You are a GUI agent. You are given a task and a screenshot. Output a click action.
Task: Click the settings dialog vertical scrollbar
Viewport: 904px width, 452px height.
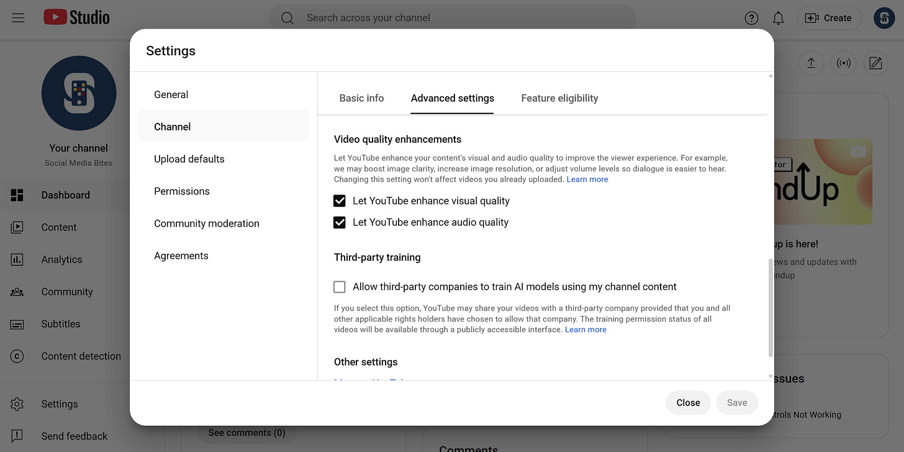click(771, 307)
